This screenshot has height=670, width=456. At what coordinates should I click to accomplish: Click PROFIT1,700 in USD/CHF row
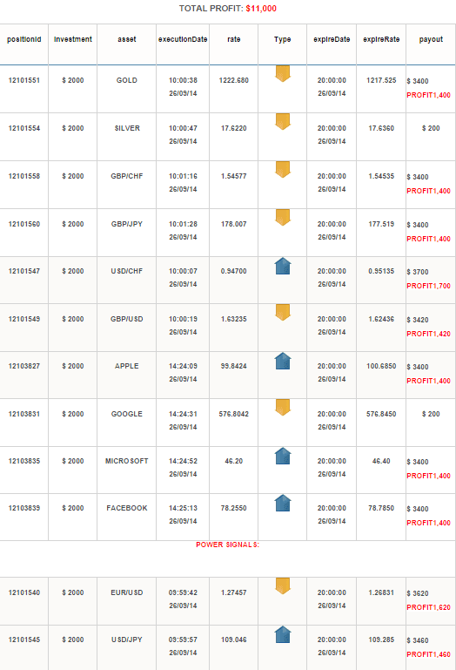pos(429,286)
